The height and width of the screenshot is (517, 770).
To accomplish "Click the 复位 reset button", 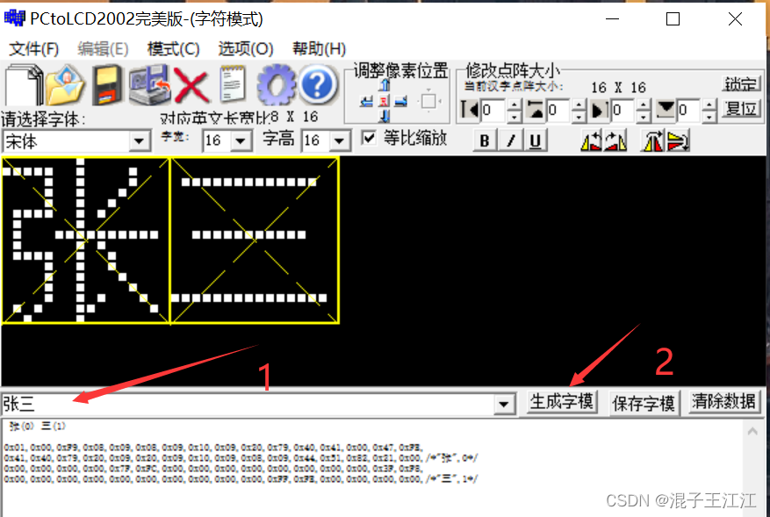I will [x=741, y=109].
